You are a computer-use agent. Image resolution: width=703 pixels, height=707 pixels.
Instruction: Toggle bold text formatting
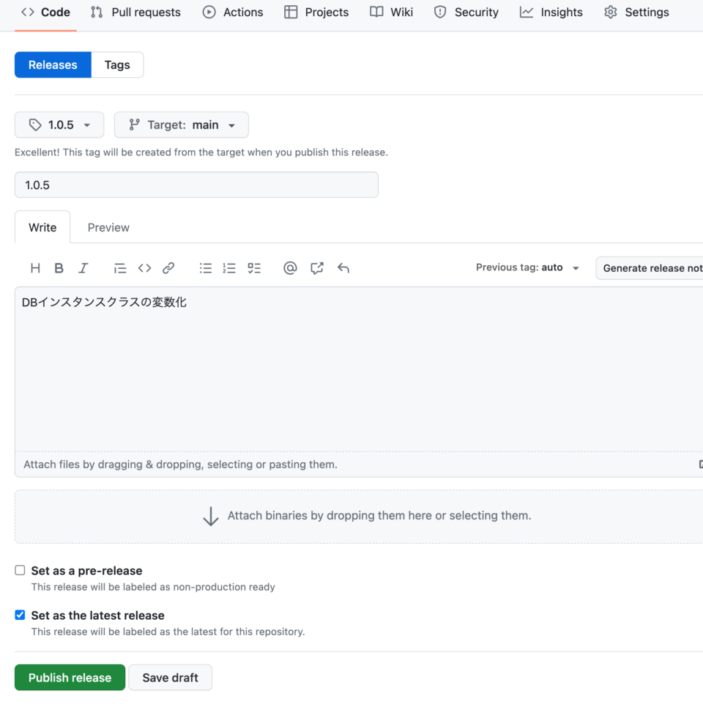(59, 267)
